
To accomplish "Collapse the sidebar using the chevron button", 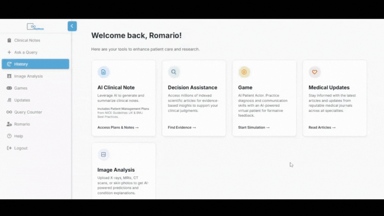I will 72,26.
